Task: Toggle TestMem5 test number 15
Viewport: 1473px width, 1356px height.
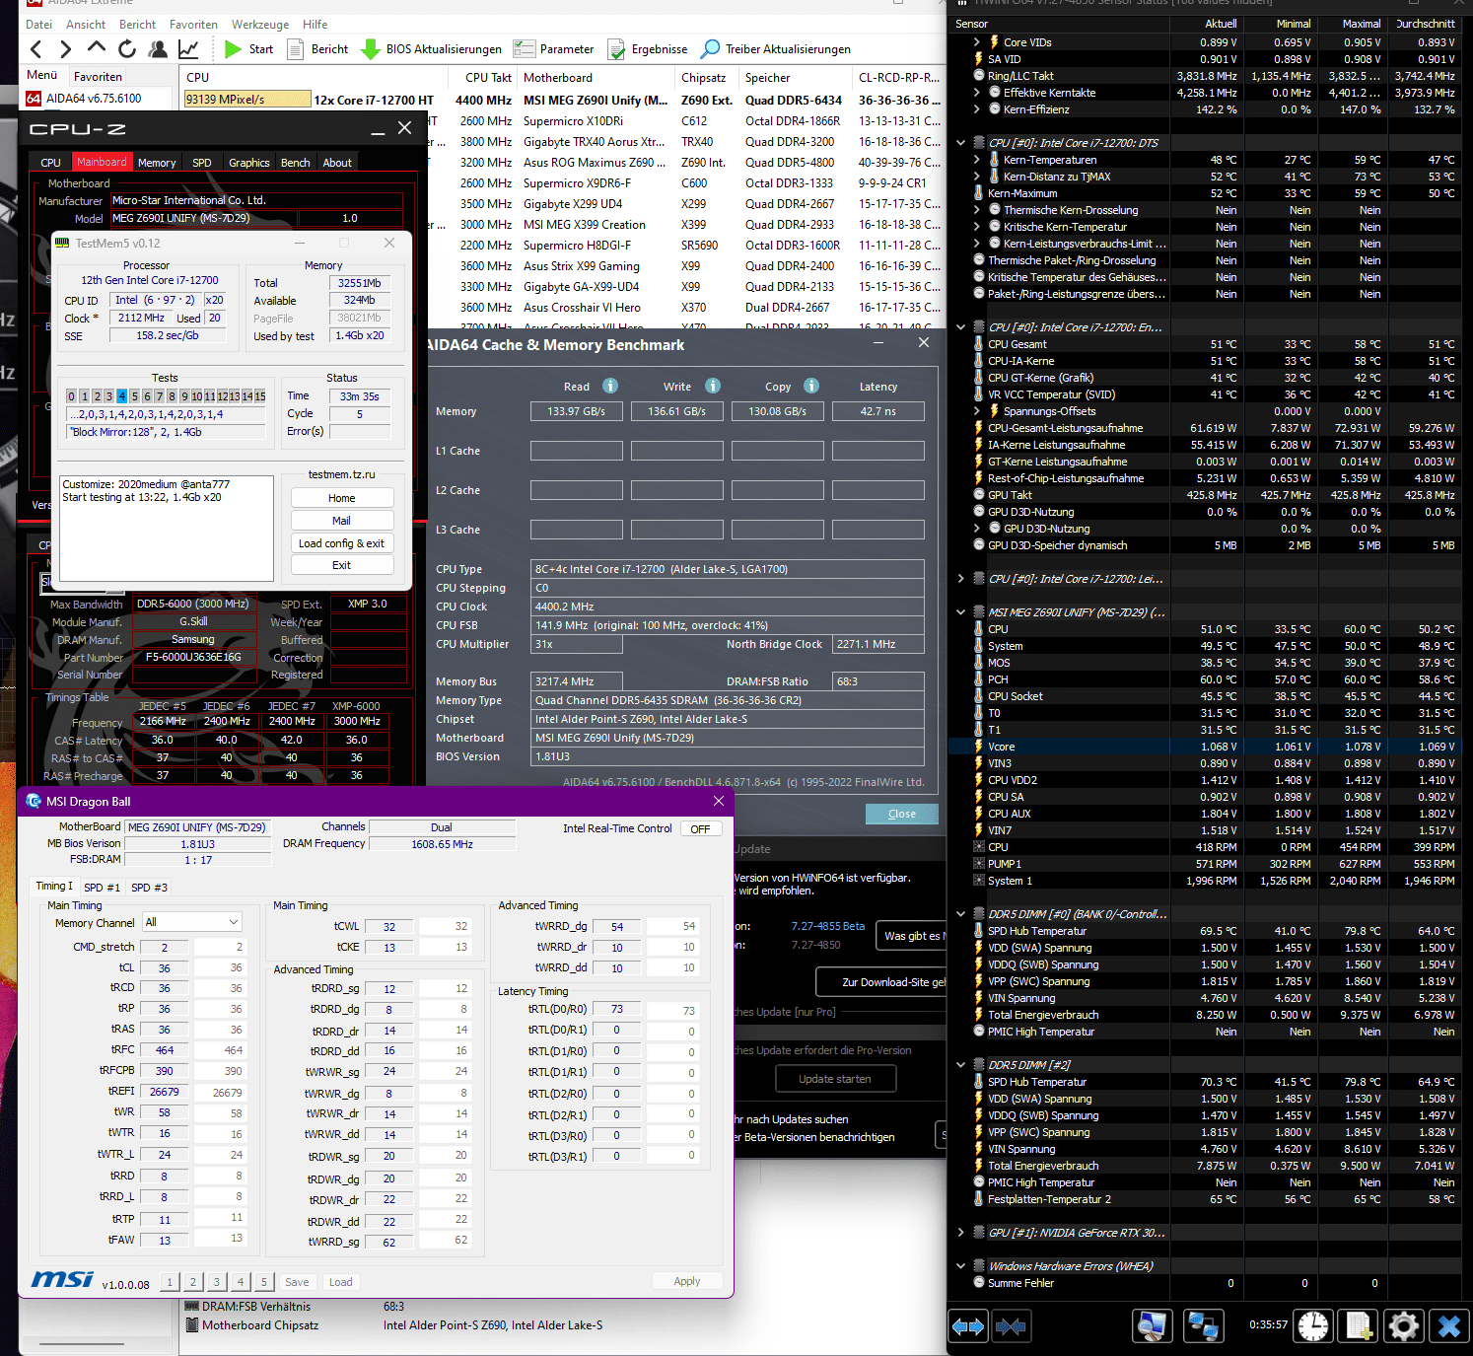Action: pyautogui.click(x=259, y=396)
